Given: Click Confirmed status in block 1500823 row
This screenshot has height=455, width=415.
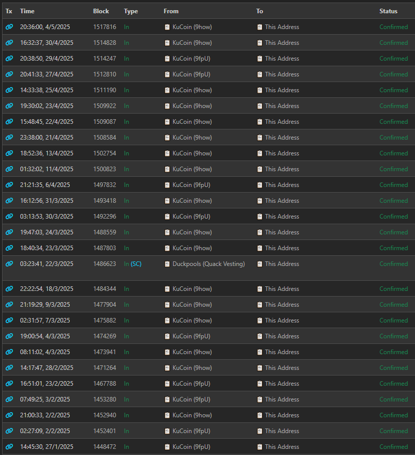Looking at the screenshot, I should coord(394,169).
